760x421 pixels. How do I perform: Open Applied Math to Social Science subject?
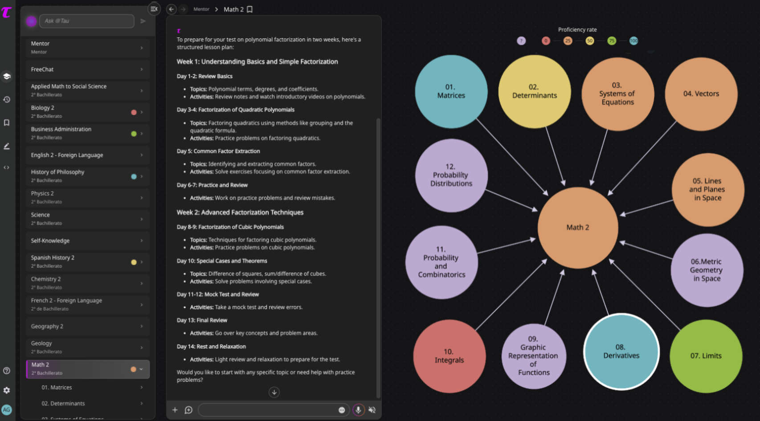[87, 90]
